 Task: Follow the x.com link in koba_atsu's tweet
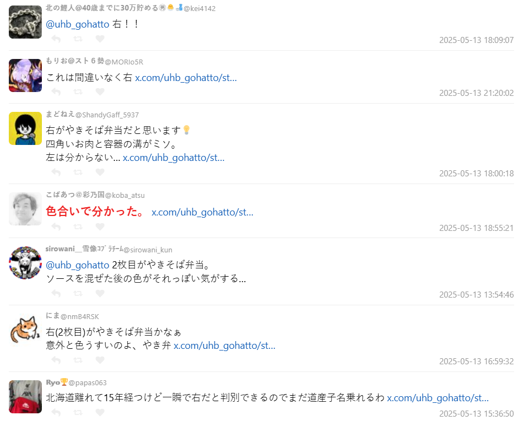point(202,212)
